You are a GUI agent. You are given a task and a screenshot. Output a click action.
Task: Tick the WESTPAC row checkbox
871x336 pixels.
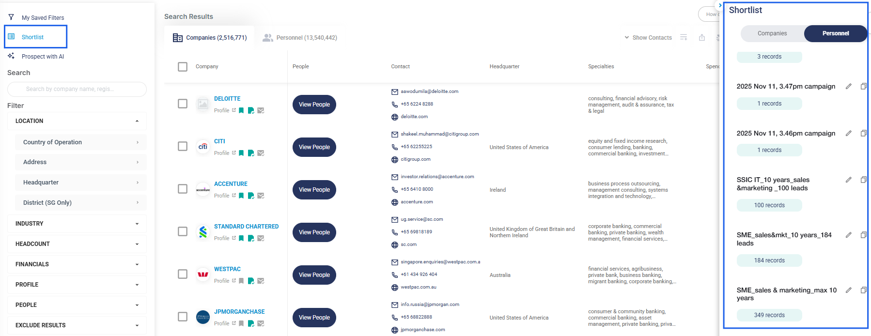183,274
